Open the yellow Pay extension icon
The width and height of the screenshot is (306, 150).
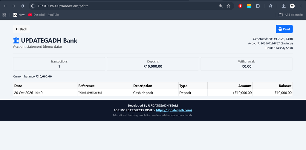pos(249,6)
